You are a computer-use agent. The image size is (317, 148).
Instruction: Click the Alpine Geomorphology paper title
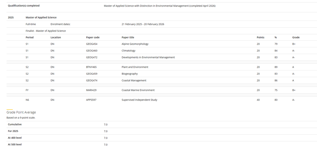(x=135, y=44)
